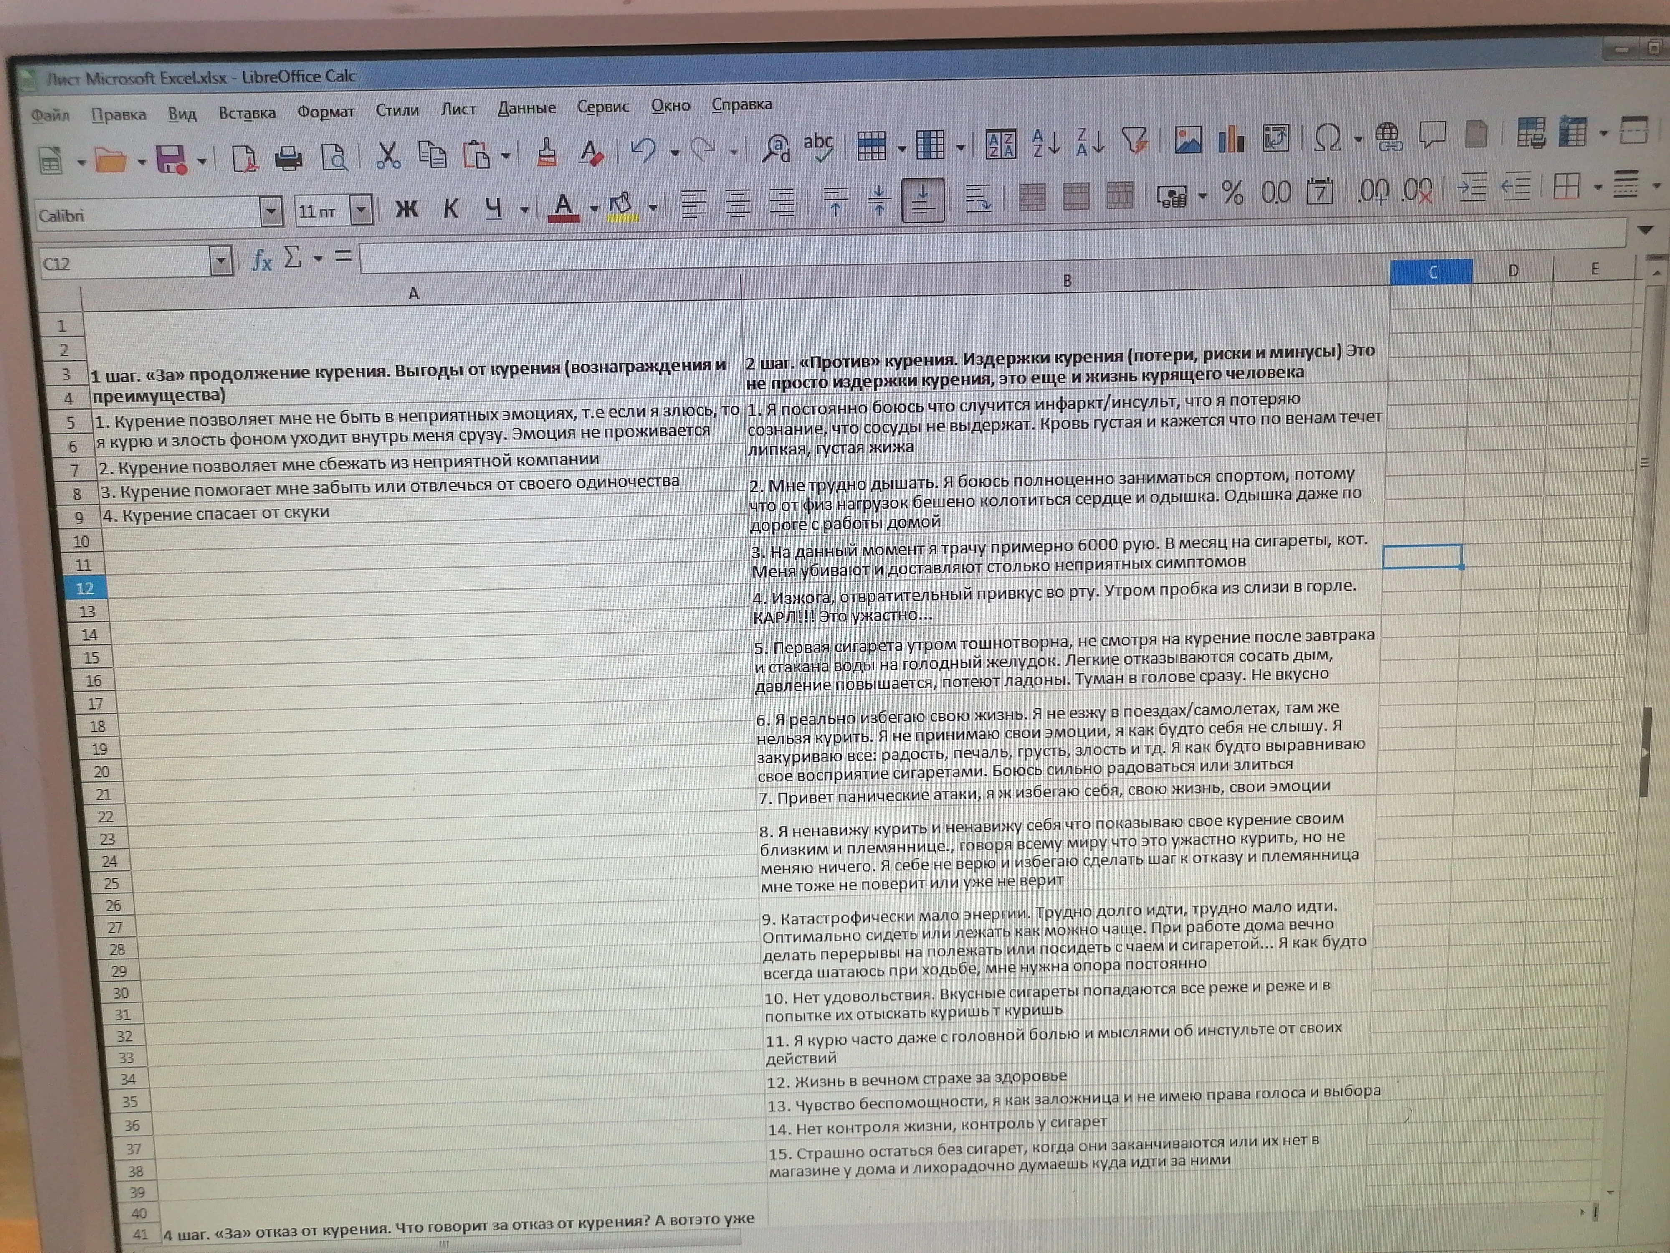Expand the Calibri font name dropdown

click(x=271, y=212)
